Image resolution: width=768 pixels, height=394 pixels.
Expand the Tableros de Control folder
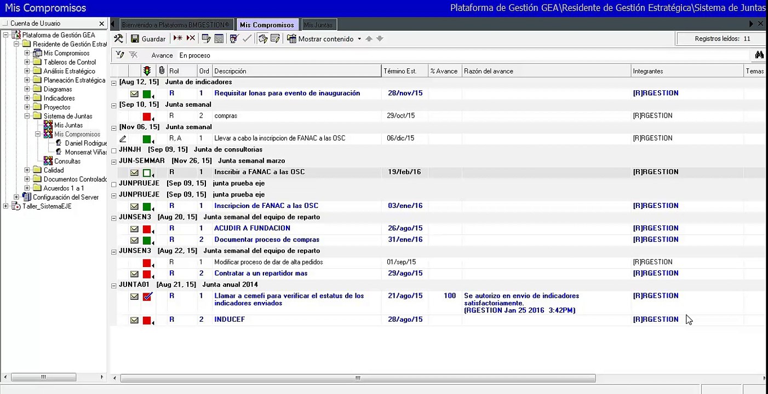click(27, 62)
